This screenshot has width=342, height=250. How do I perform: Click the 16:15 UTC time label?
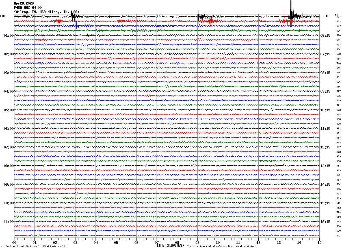325,222
